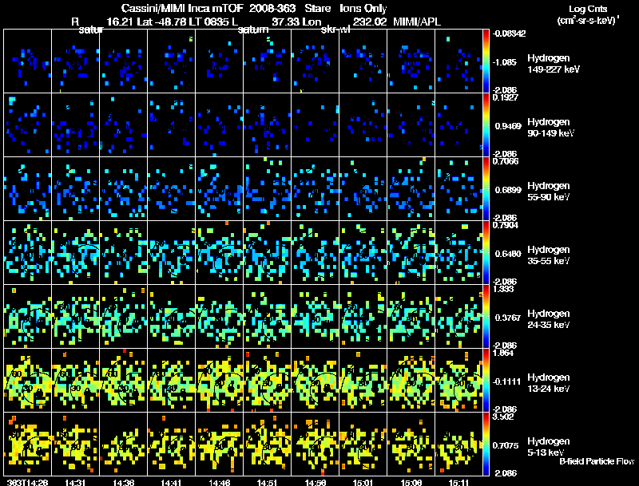Click the color bar beside Hydrogen 13-24 keV
Image resolution: width=639 pixels, height=486 pixels.
[486, 381]
